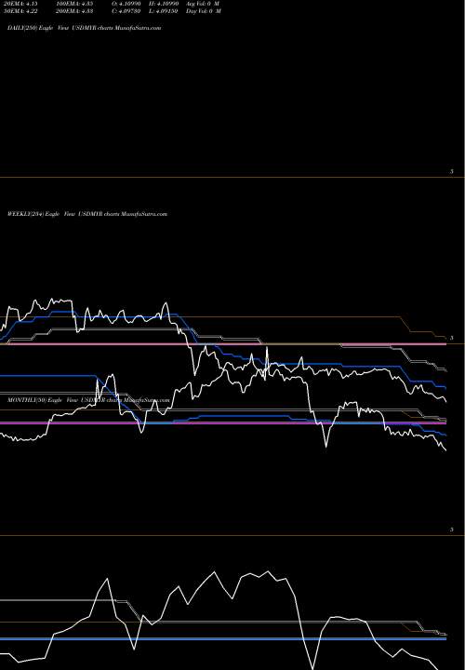Click the 100EMA value text
The height and width of the screenshot is (670, 465).
74,3
